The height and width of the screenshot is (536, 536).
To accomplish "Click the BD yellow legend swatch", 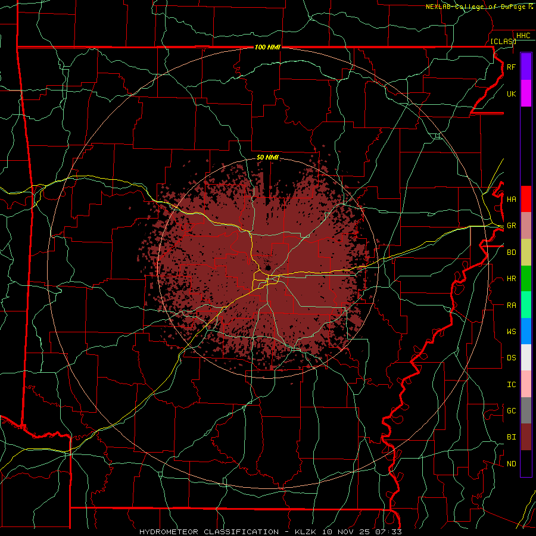I will (526, 253).
